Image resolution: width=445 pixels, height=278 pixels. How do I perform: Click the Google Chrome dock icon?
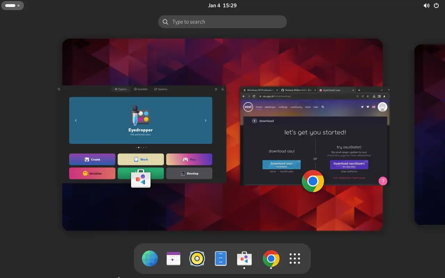pyautogui.click(x=271, y=259)
